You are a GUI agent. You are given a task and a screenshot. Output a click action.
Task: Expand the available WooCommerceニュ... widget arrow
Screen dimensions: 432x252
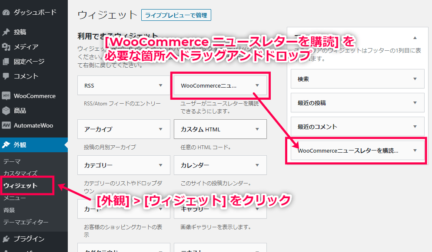pyautogui.click(x=257, y=85)
